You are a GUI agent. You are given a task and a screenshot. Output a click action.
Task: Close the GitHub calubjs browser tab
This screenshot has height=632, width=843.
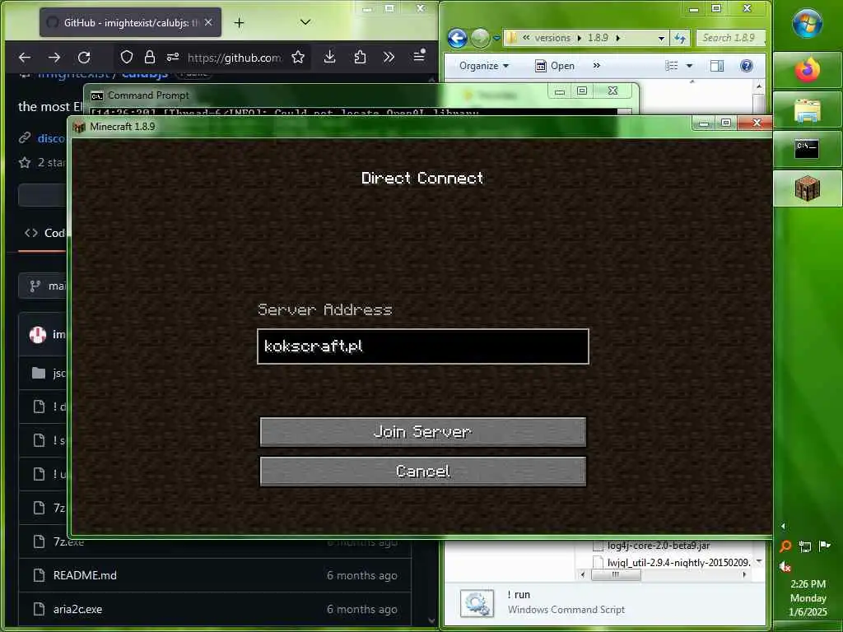208,22
